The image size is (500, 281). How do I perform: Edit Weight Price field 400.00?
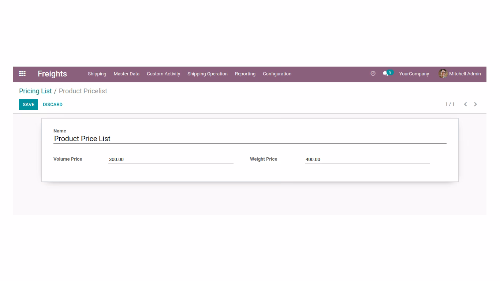pos(367,159)
